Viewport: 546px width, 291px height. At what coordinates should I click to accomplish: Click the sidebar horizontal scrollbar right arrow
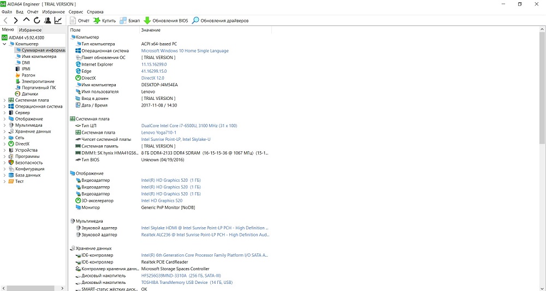(62, 288)
